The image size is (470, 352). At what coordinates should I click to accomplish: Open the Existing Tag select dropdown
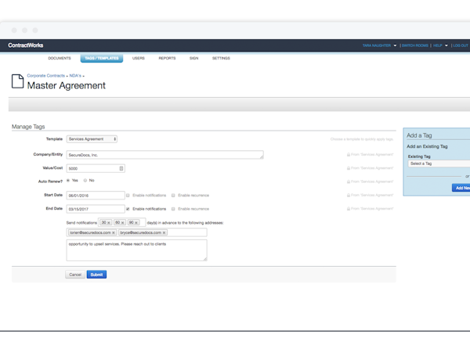point(439,163)
